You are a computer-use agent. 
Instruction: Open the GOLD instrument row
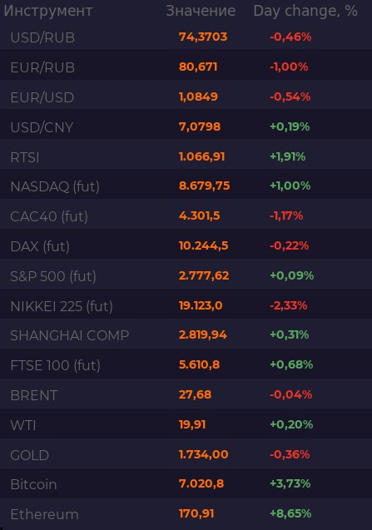tap(186, 455)
